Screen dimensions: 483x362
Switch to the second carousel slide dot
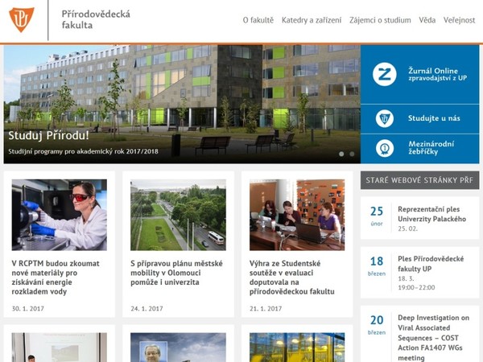point(352,154)
